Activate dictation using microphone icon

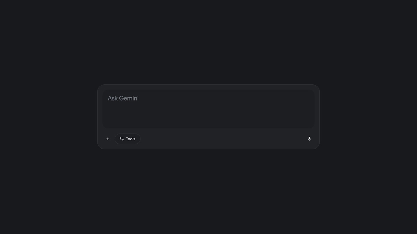tap(309, 139)
